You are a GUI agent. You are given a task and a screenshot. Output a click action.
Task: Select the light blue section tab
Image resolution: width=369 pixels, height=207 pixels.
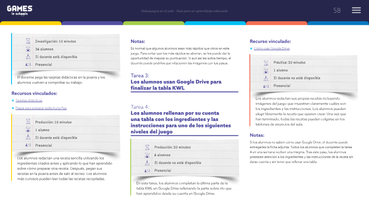pos(215,23)
